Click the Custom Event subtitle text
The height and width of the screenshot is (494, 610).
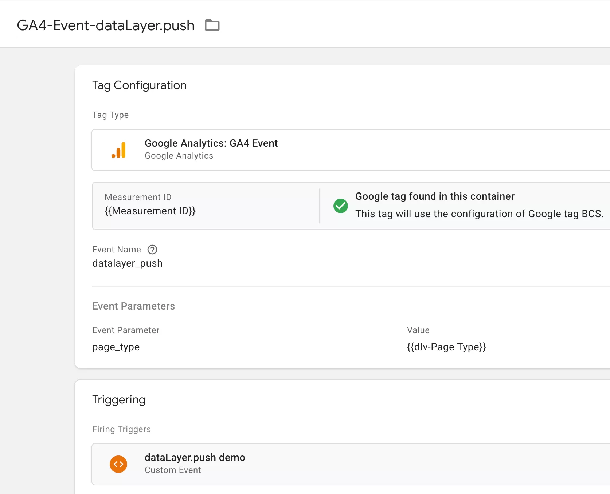click(173, 470)
